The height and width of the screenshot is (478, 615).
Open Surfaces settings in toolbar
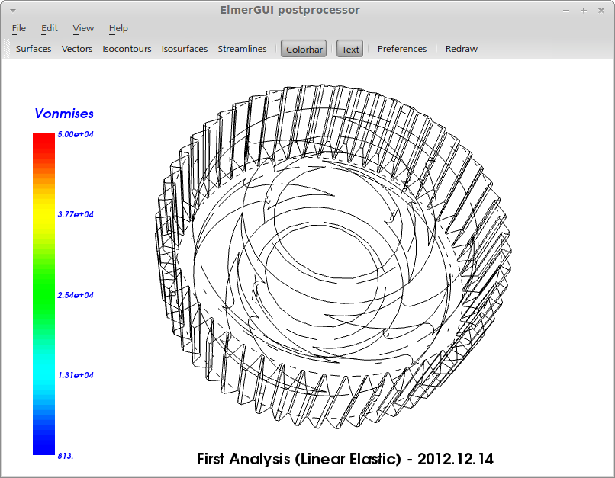pyautogui.click(x=34, y=49)
